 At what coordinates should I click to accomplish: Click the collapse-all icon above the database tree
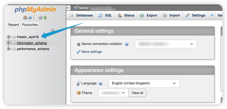tap(53, 31)
